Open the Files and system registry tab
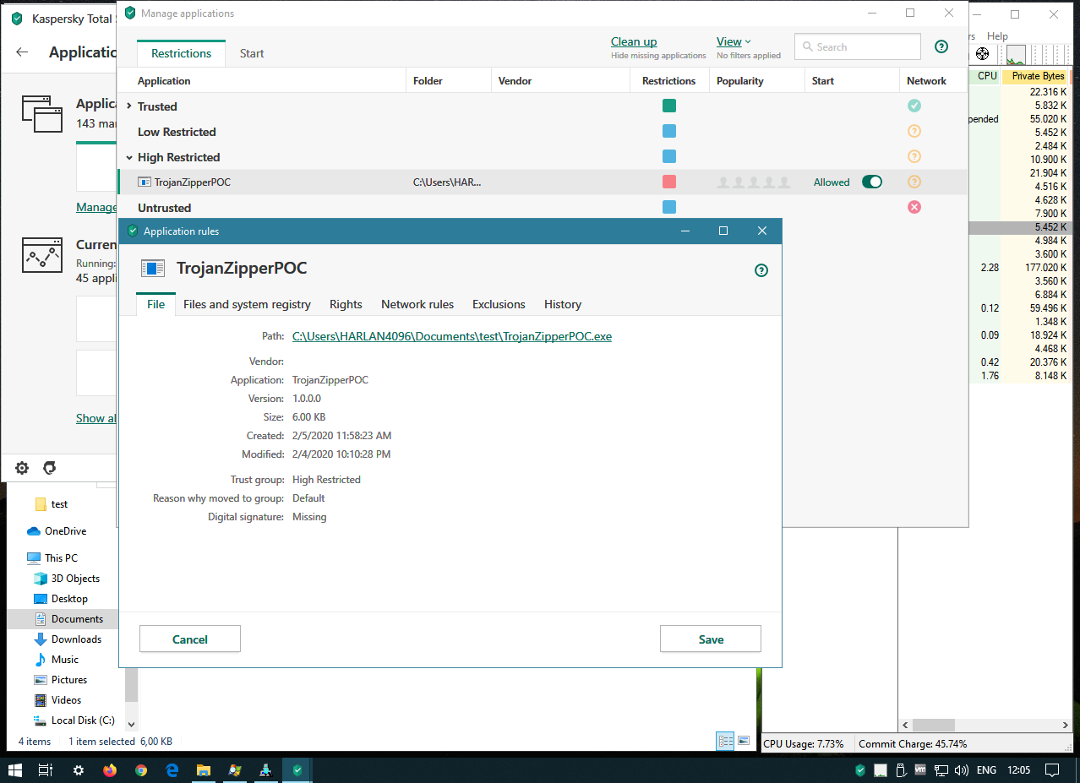This screenshot has height=783, width=1080. pyautogui.click(x=247, y=304)
